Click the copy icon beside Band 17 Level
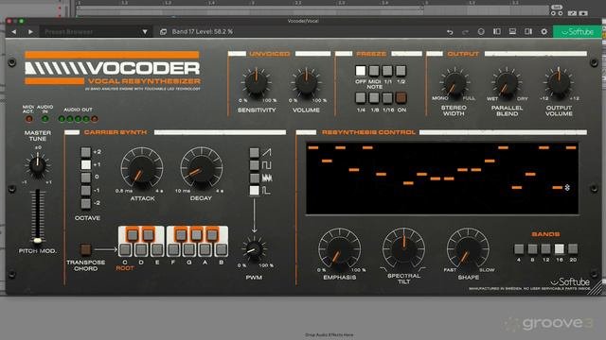This screenshot has height=340, width=606. [x=163, y=31]
